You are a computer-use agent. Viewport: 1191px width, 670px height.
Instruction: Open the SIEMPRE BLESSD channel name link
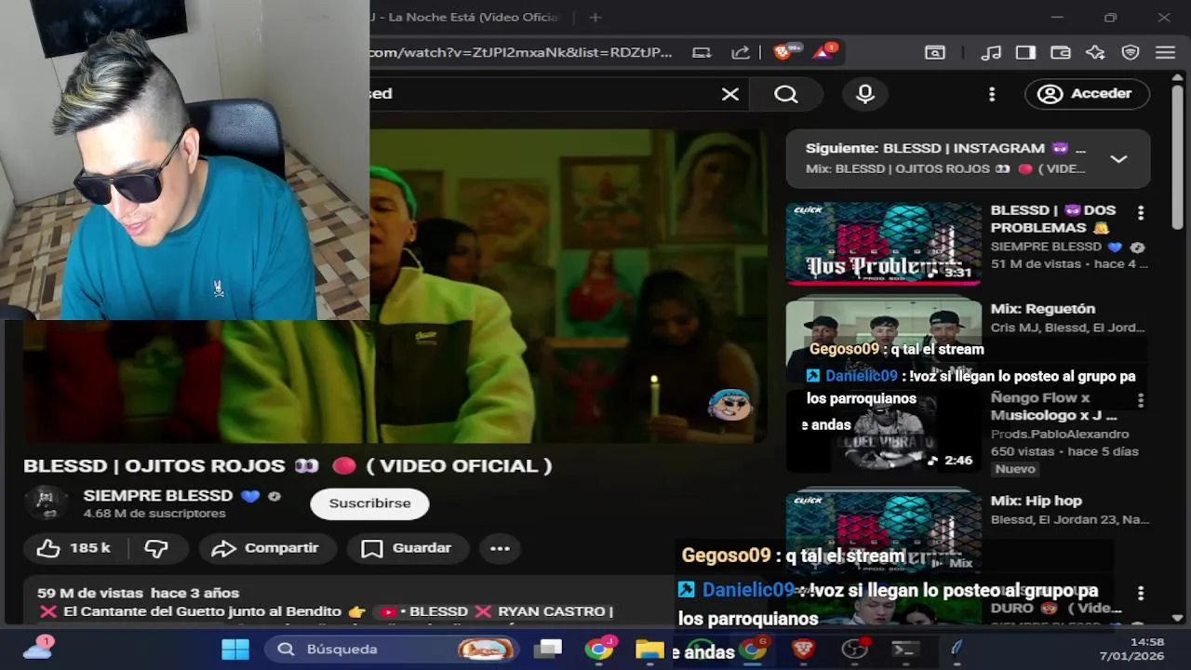point(158,496)
